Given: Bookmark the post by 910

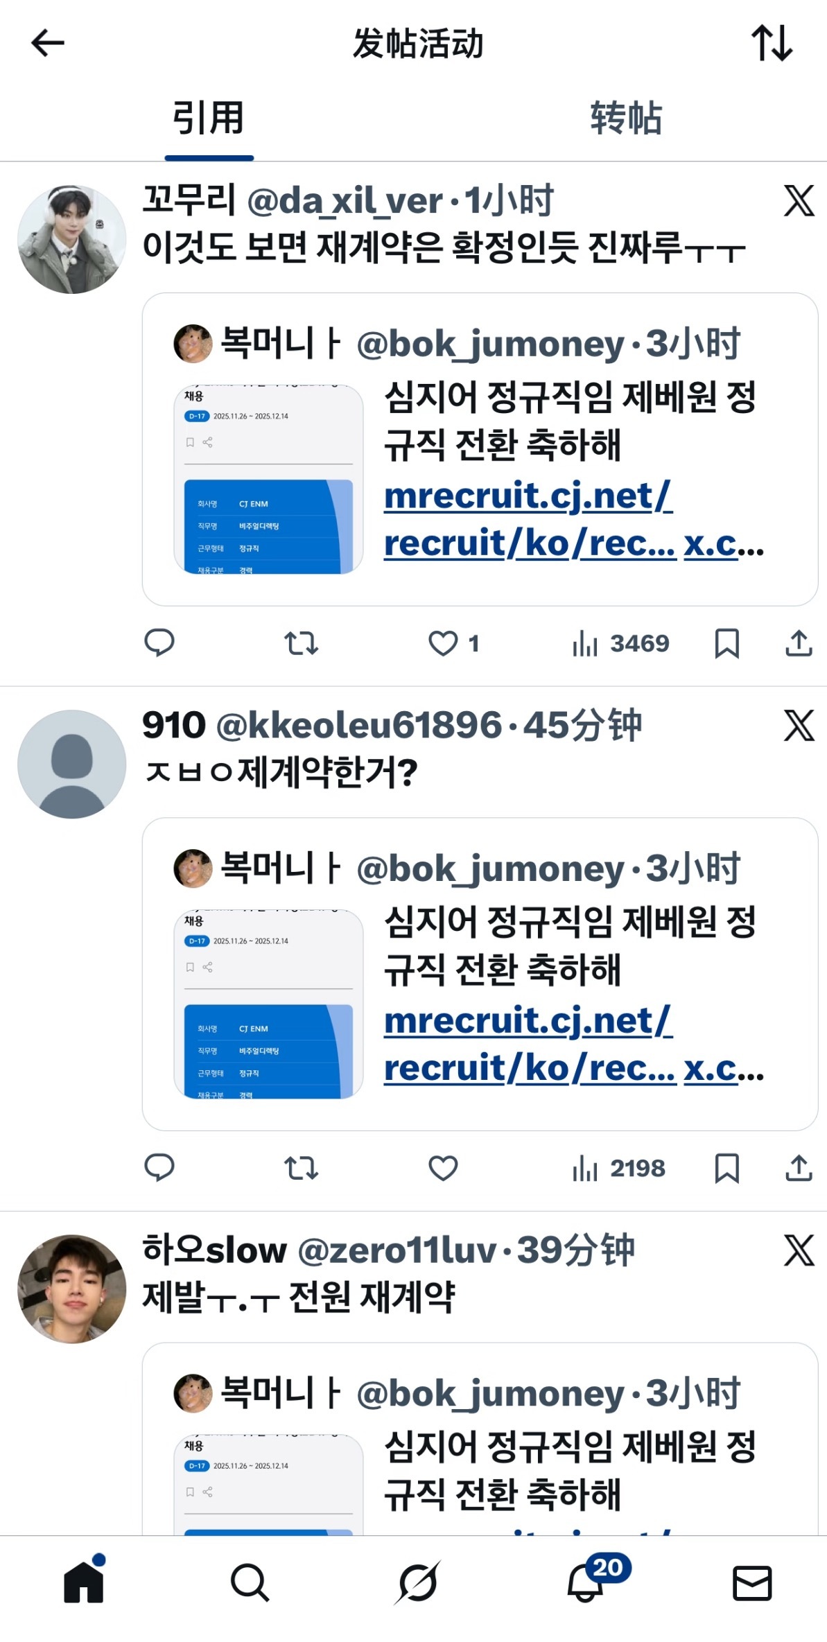Looking at the screenshot, I should (726, 1168).
